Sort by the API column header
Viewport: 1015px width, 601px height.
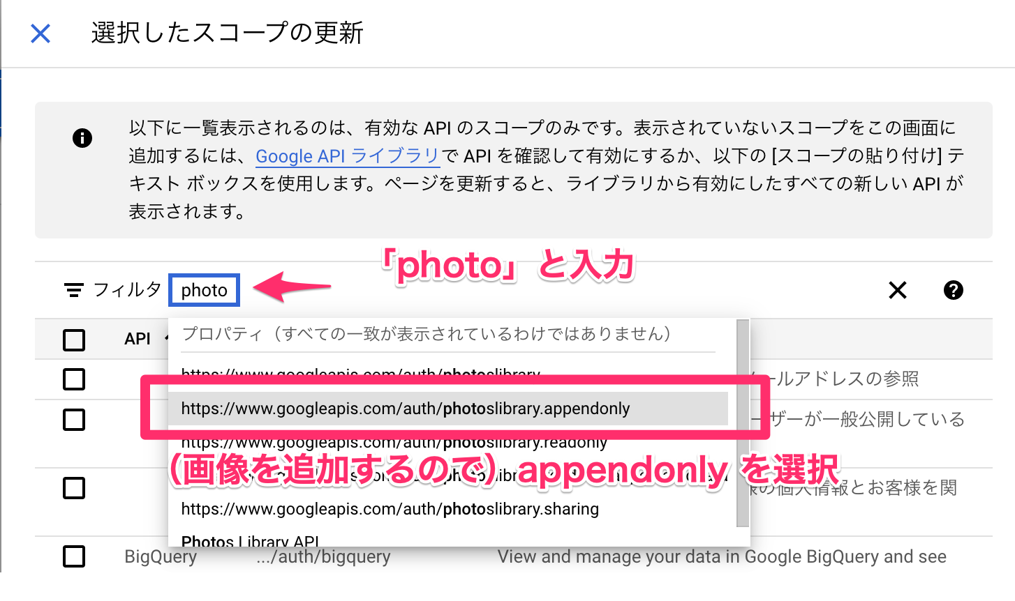pos(138,339)
